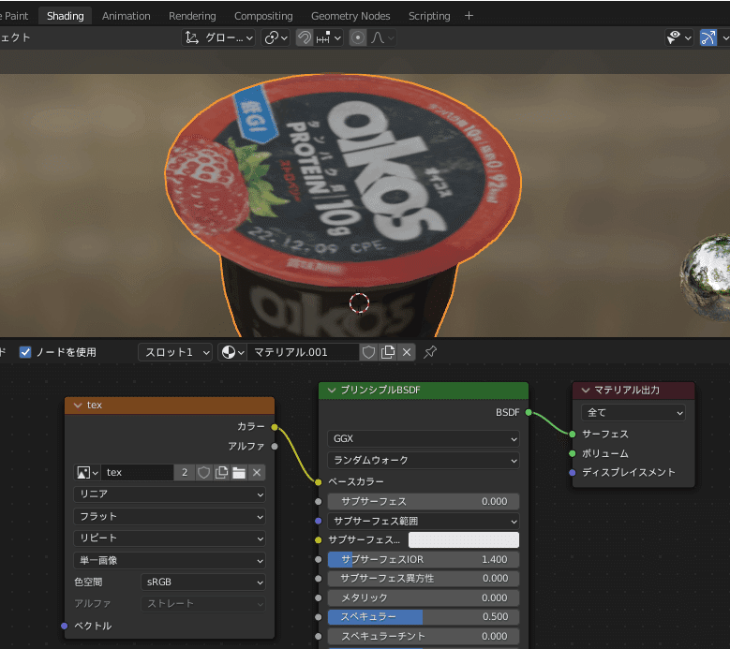The image size is (730, 649).
Task: Open the Rendering workspace tab
Action: [192, 16]
